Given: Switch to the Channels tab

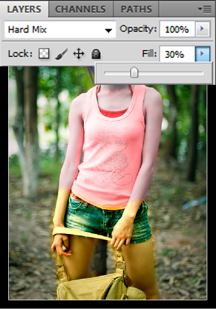Looking at the screenshot, I should tap(81, 9).
